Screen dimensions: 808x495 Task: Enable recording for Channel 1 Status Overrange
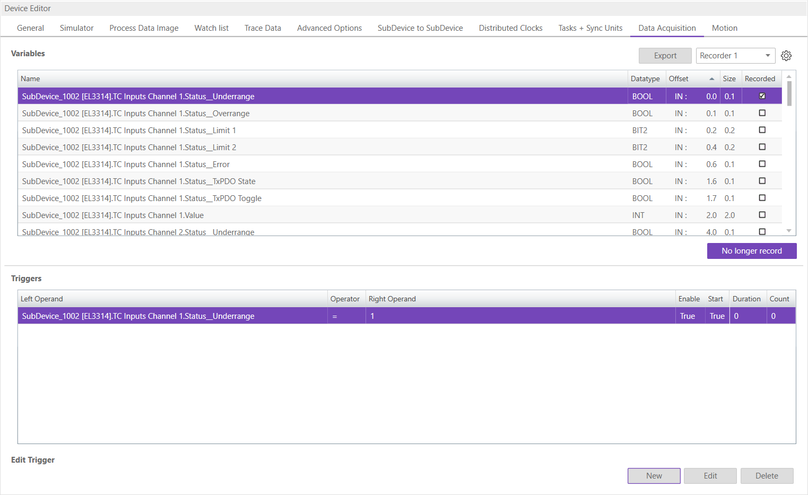coord(762,113)
